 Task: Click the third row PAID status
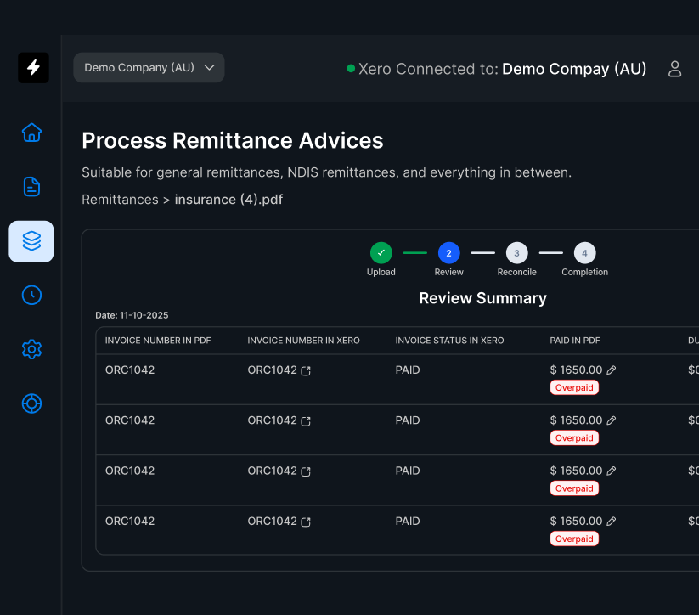[408, 471]
